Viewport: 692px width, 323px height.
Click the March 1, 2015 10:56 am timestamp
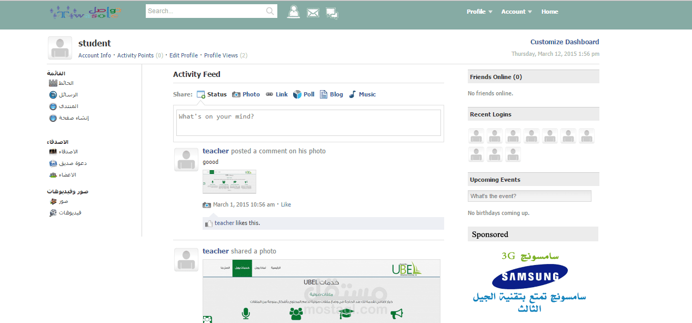244,204
